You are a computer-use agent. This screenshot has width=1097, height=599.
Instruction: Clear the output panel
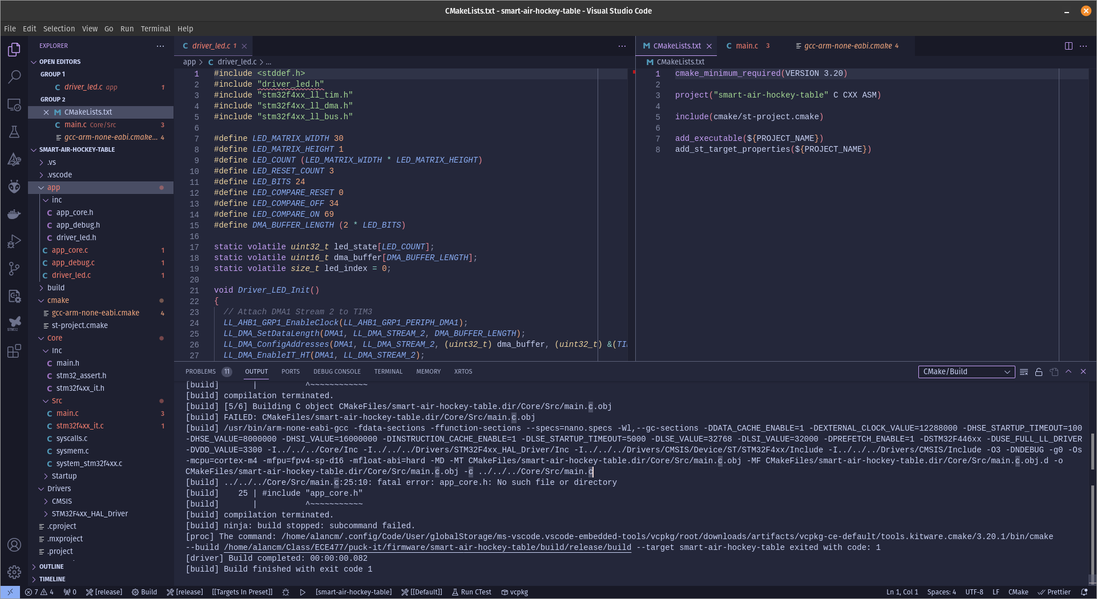click(1024, 372)
